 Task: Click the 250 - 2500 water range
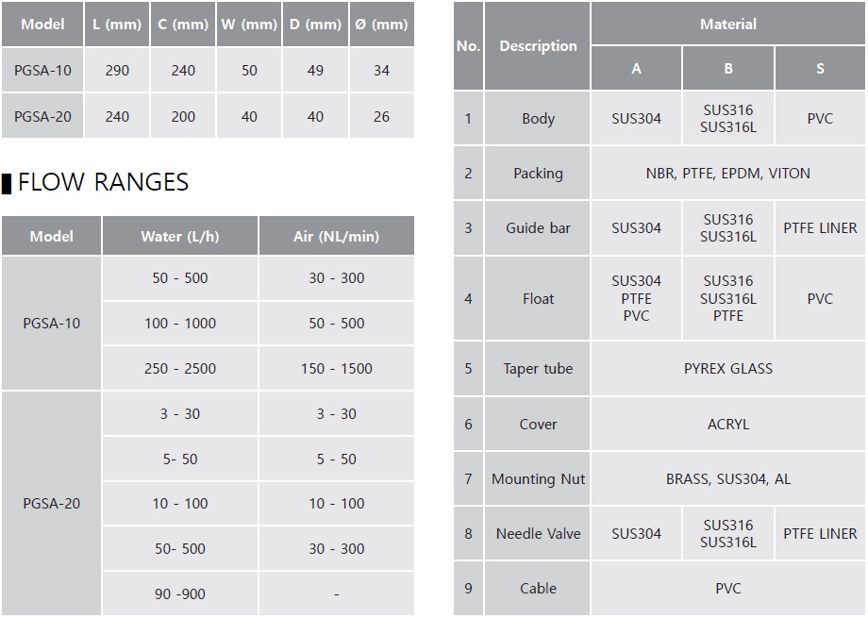[179, 369]
